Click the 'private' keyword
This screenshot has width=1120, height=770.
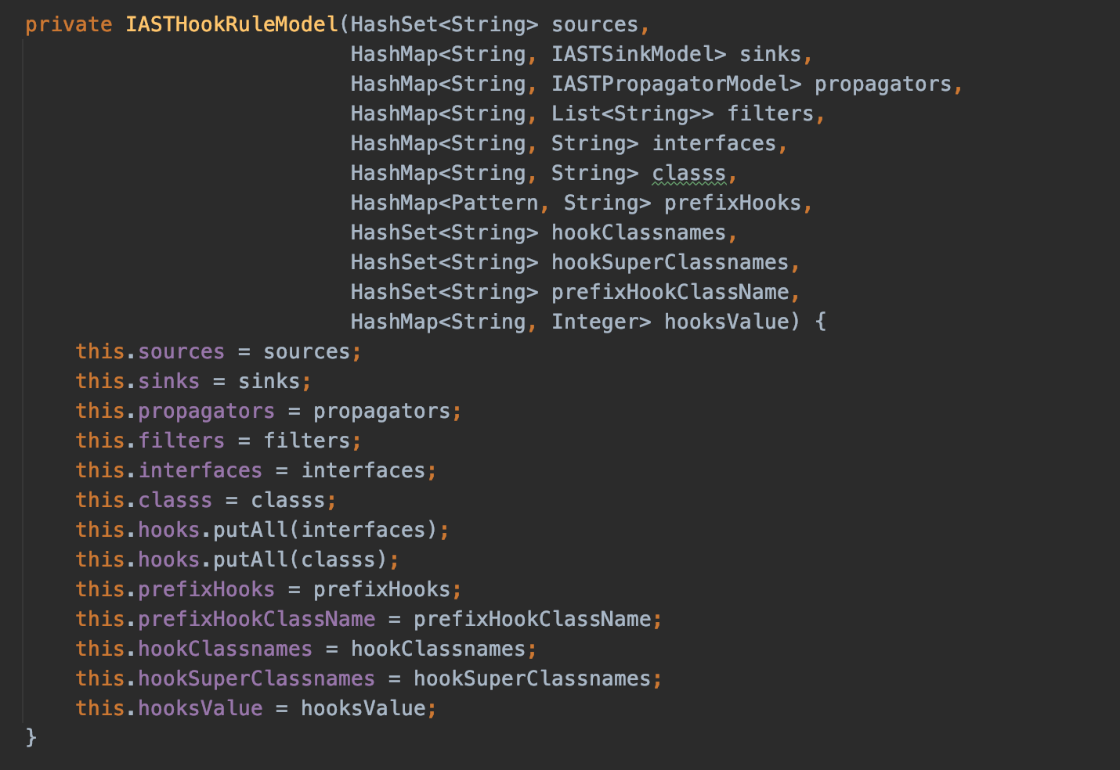68,24
